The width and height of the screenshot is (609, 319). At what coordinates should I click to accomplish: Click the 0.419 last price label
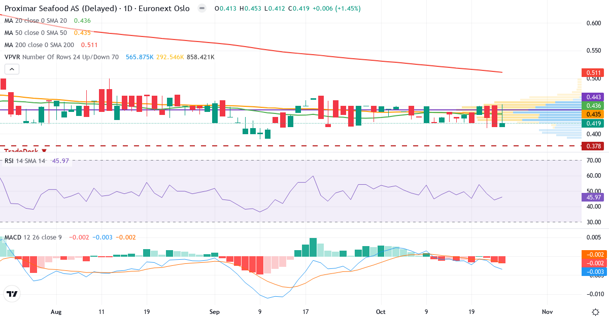(593, 124)
